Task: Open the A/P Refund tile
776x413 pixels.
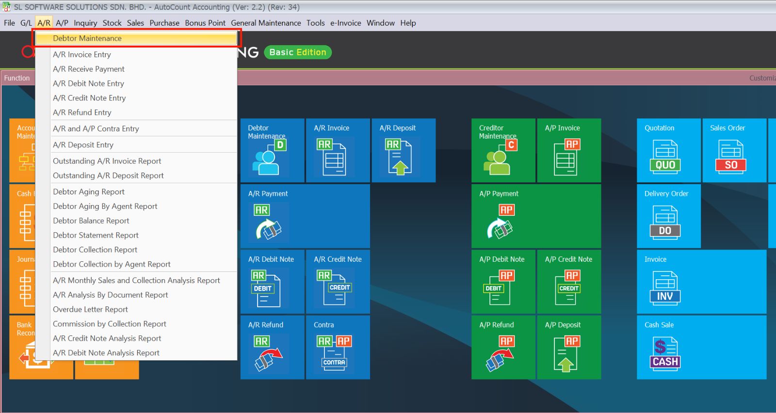Action: [503, 347]
